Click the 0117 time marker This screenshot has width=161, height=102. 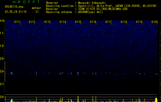click(x=109, y=22)
